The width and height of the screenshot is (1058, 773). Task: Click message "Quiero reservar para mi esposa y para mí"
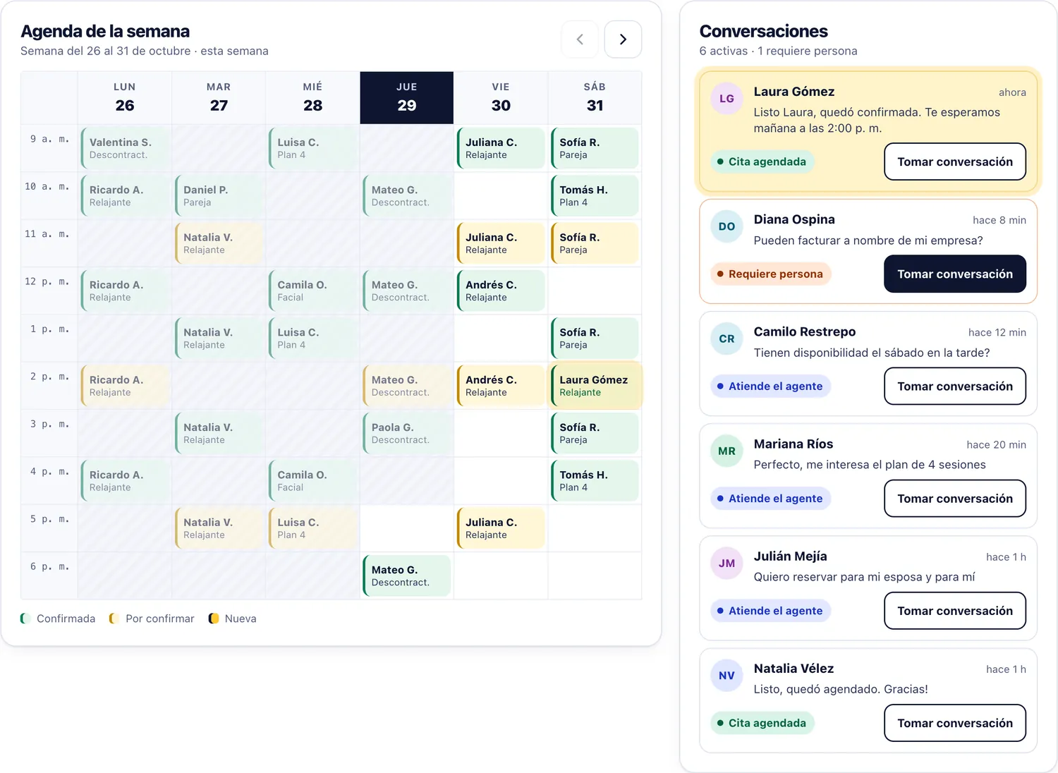(x=864, y=577)
